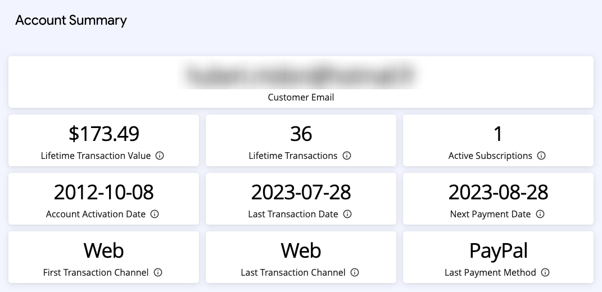This screenshot has height=292, width=602.
Task: Click the Web value above Last Transaction Channel
Action: point(301,250)
